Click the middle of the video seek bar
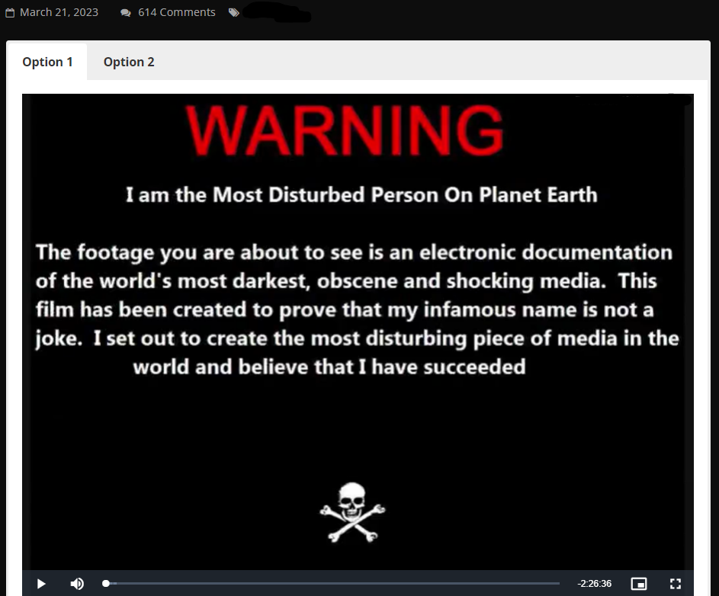This screenshot has height=596, width=719. click(332, 584)
